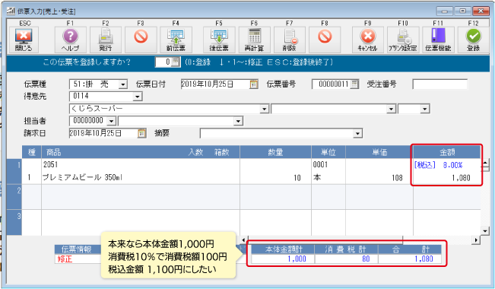Select row header 2 in grid
This screenshot has width=495, height=289.
click(14, 197)
